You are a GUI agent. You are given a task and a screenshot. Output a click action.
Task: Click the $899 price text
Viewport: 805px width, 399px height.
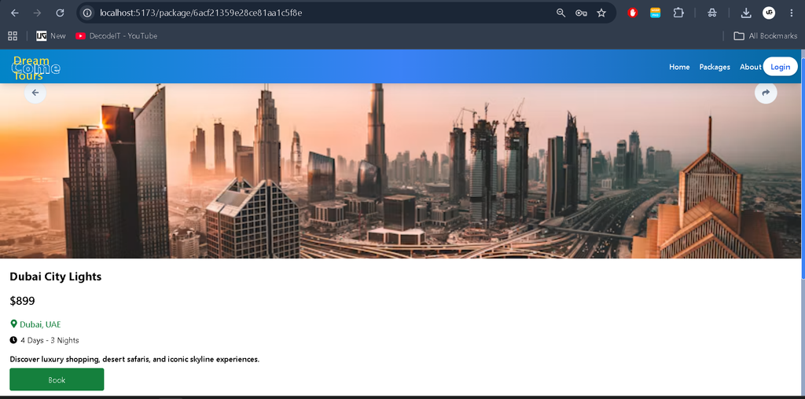point(22,301)
